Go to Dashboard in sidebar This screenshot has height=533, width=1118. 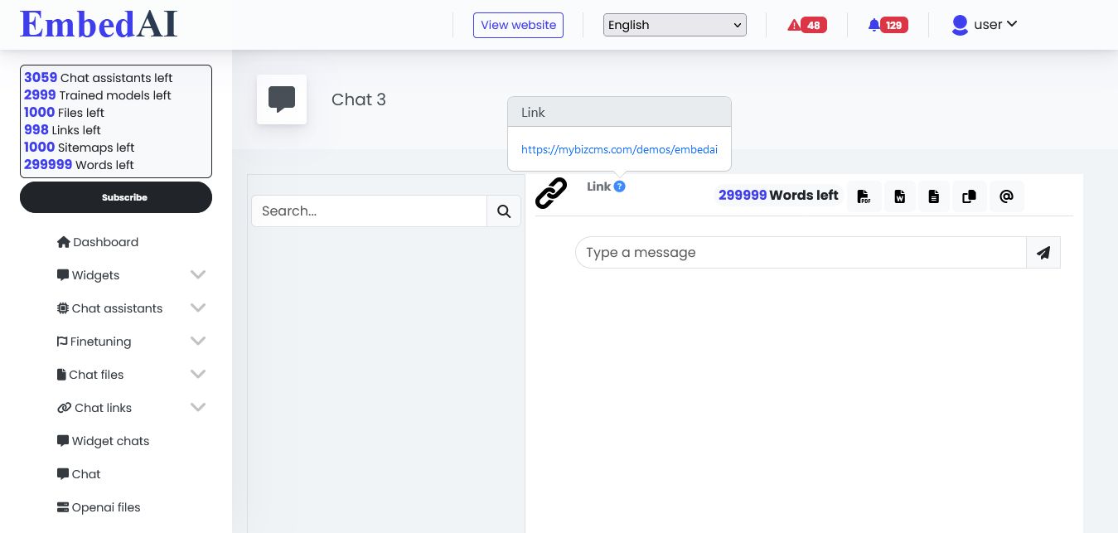98,242
